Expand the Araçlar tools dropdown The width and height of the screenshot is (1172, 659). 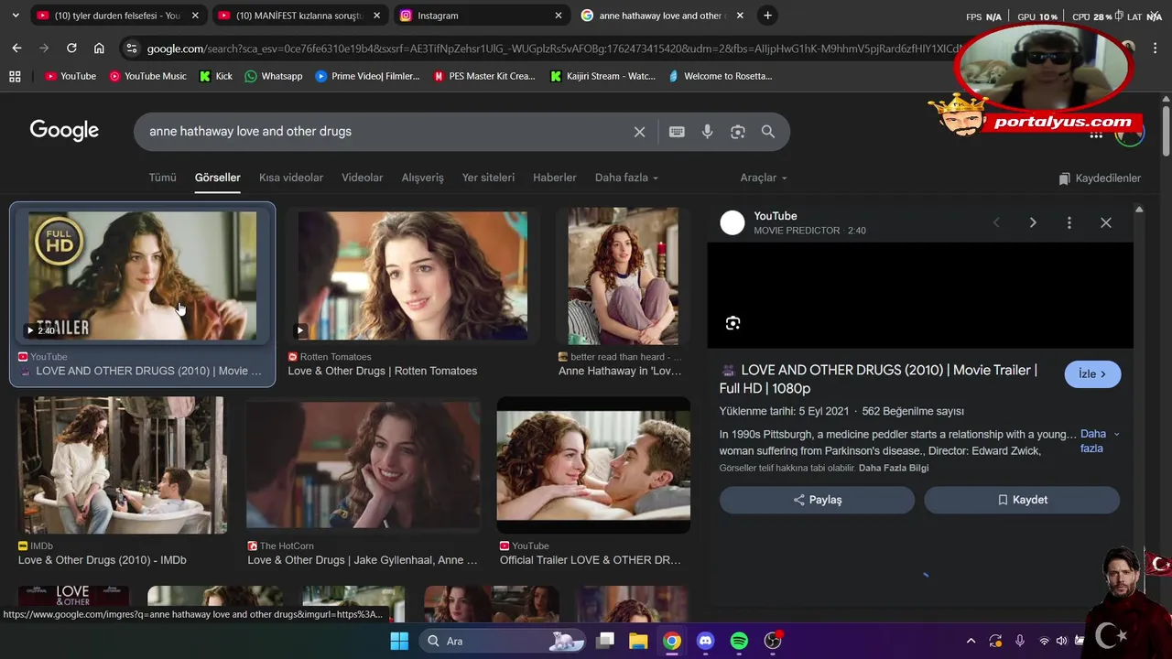click(x=764, y=178)
